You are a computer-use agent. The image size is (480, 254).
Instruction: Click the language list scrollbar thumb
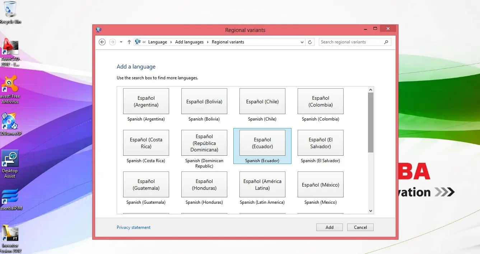tap(371, 122)
